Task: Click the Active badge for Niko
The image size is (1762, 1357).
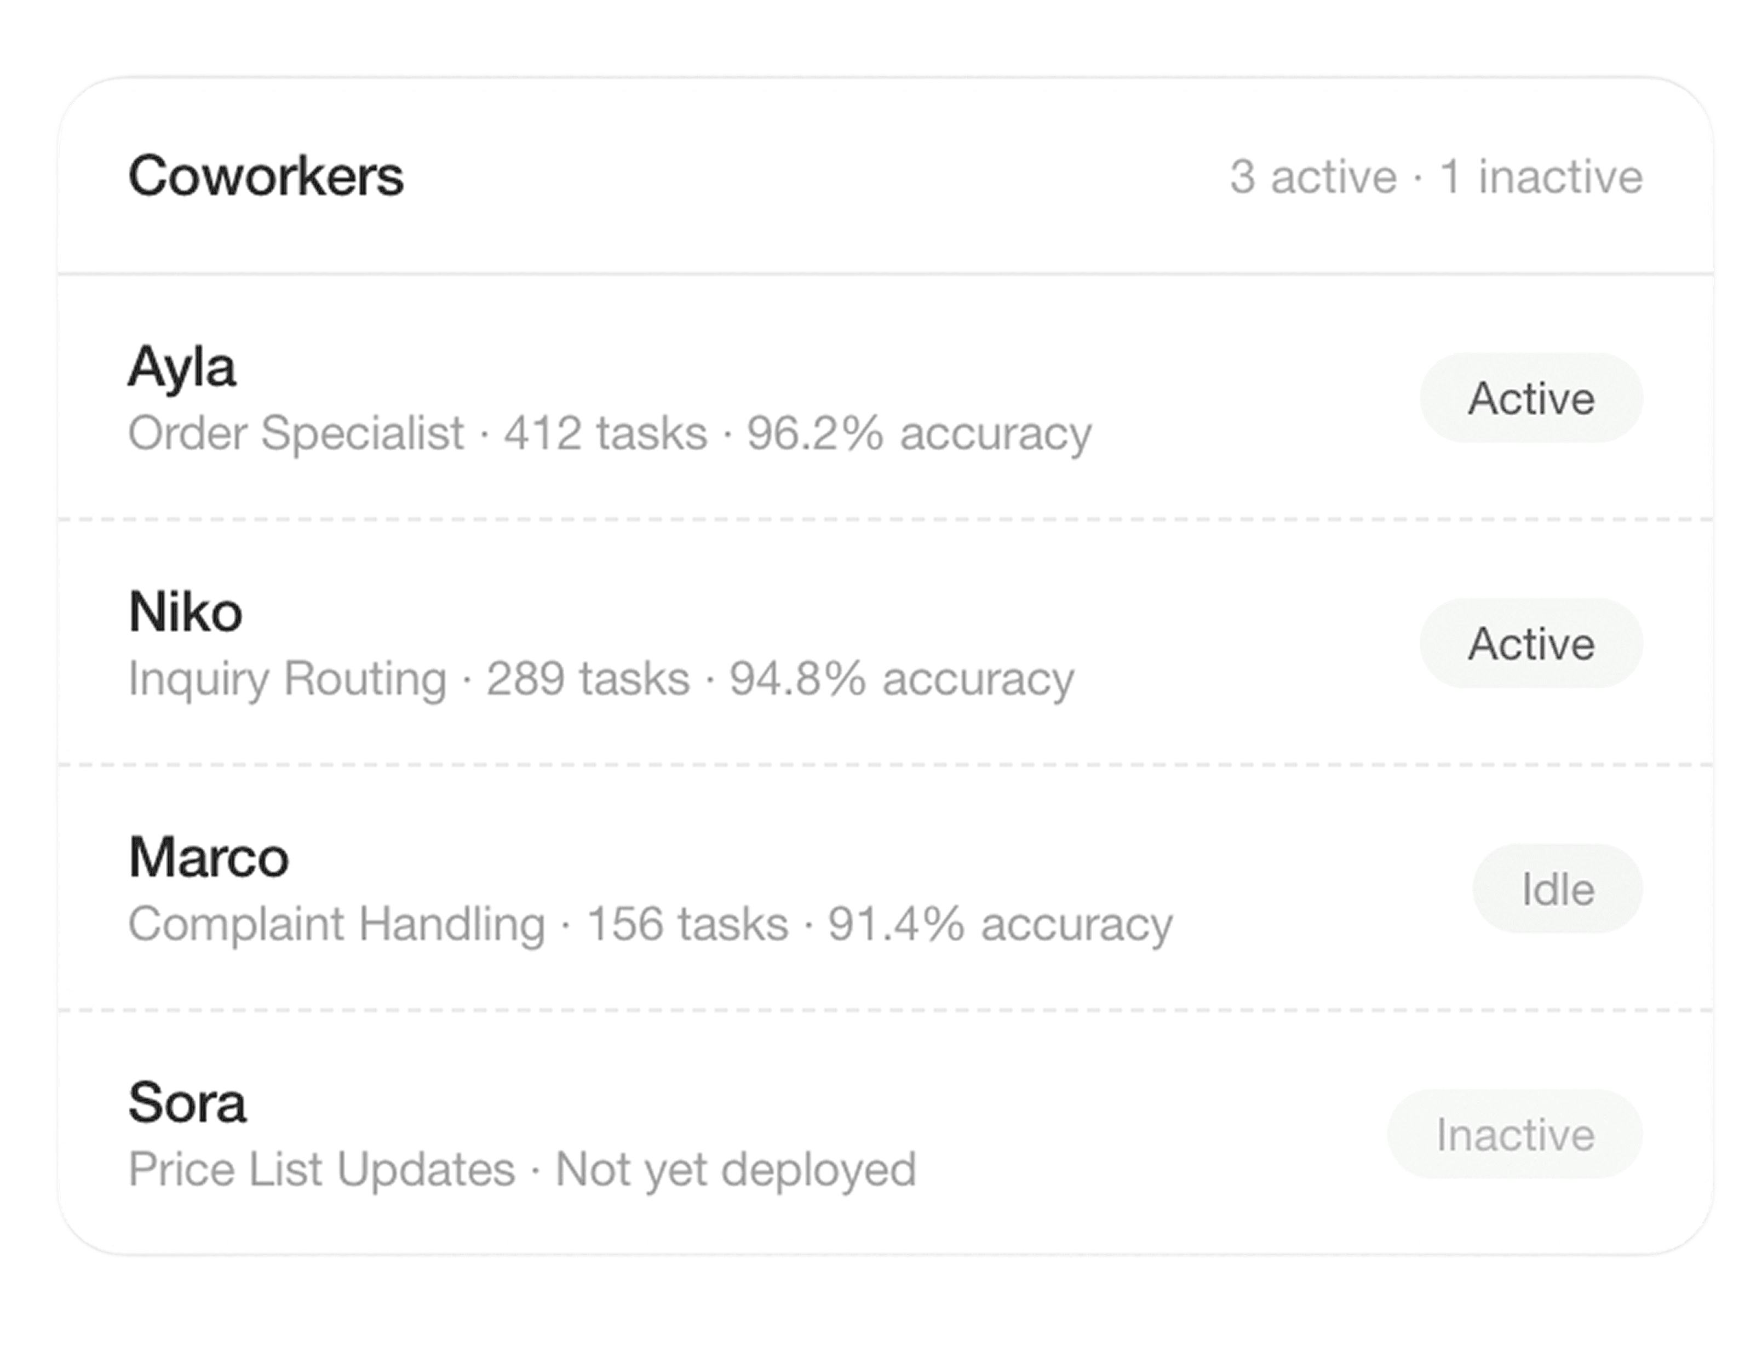Action: [1531, 644]
